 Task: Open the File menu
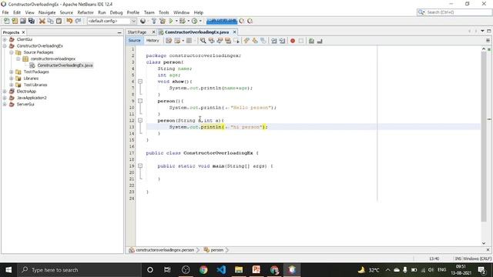(5, 12)
